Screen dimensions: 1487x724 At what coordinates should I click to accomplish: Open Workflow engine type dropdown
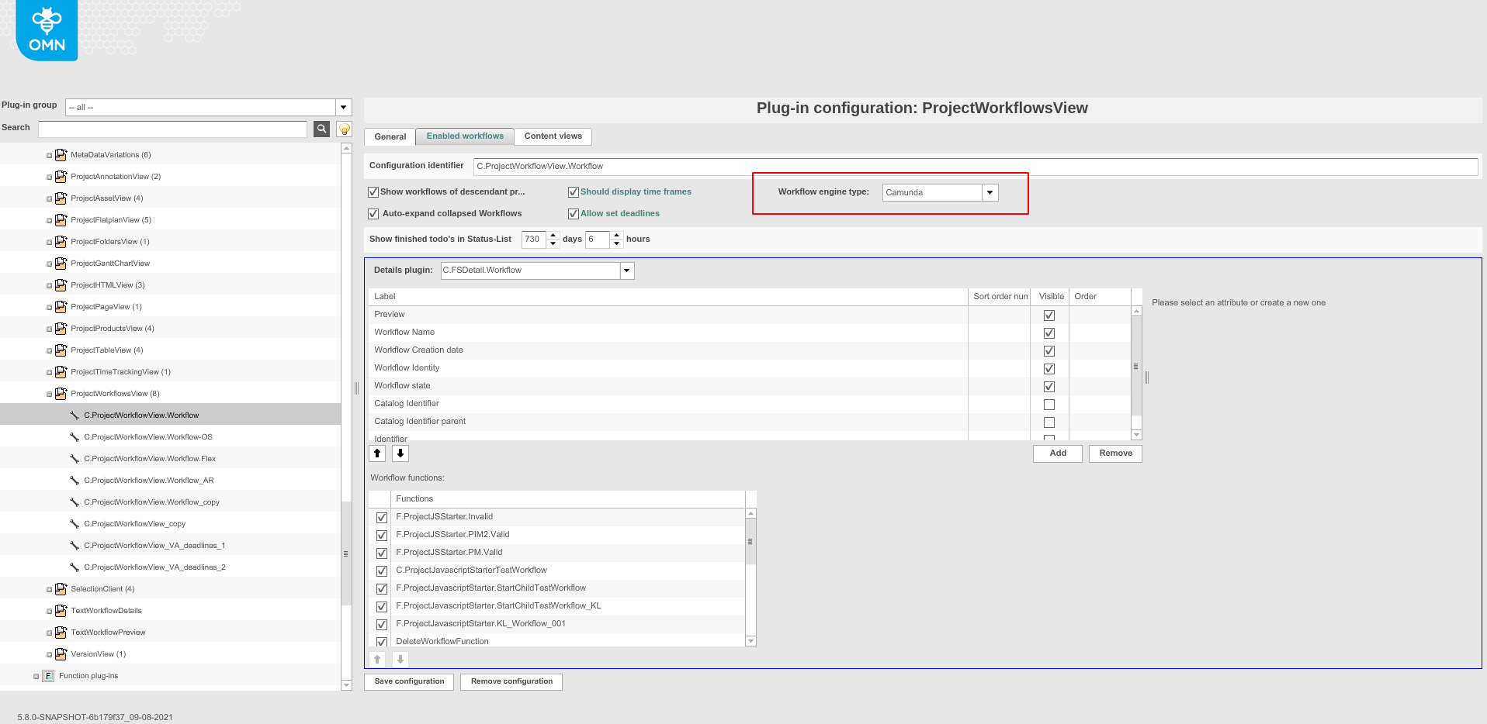(990, 192)
